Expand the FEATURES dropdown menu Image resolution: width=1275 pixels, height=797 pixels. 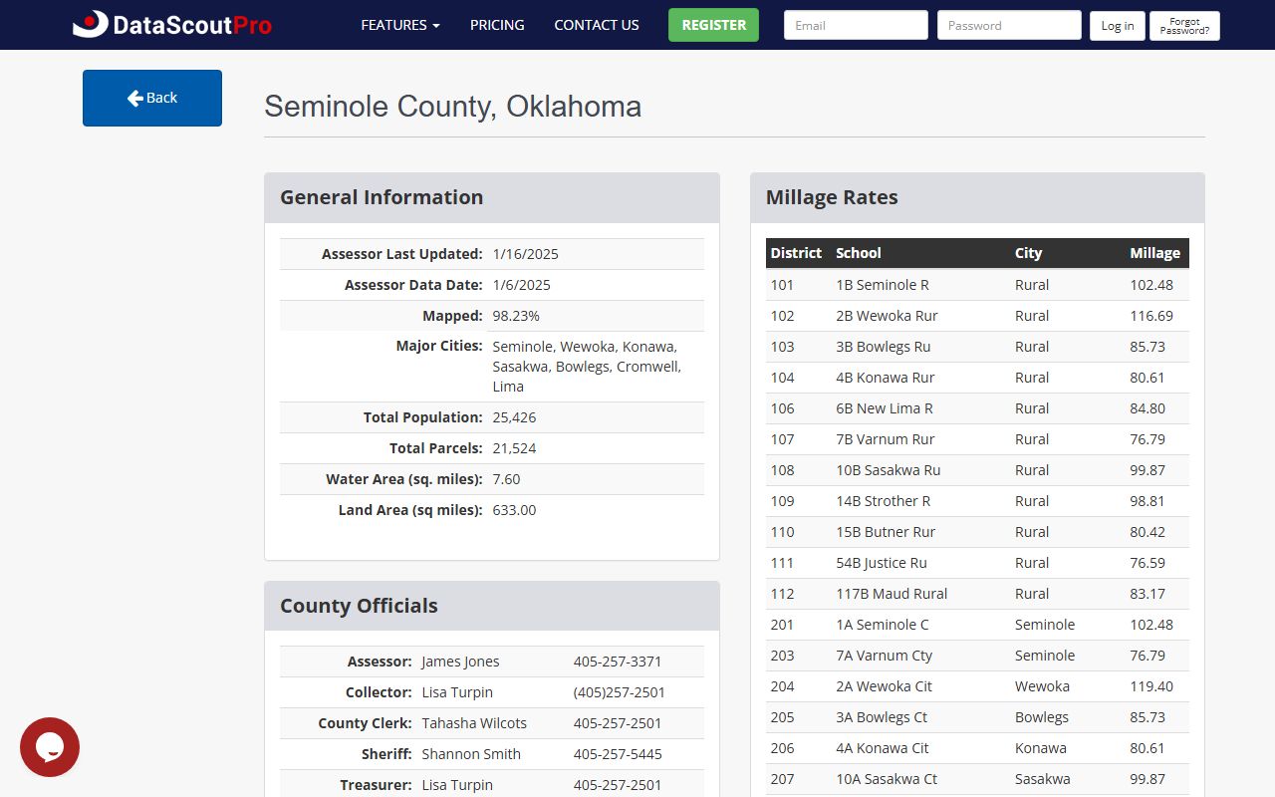click(400, 25)
